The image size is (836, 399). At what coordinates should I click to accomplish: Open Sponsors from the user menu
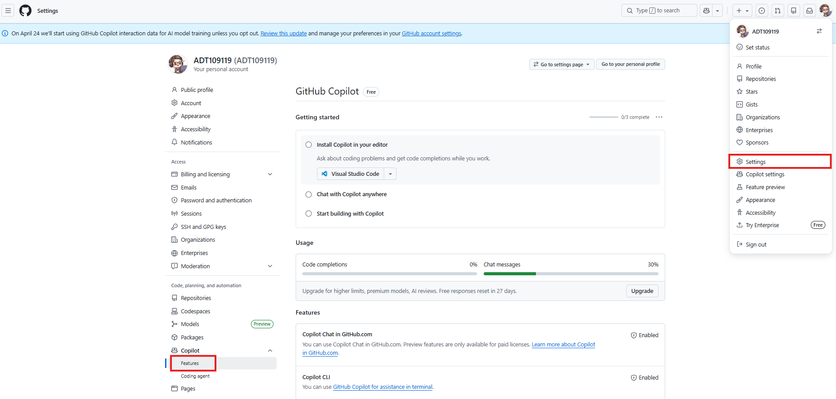point(781,142)
